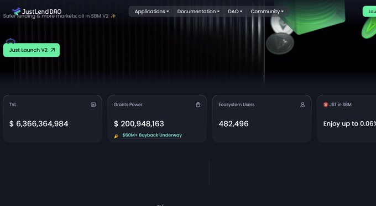Open the $60M+ Buyback Underway link
Image resolution: width=376 pixels, height=206 pixels.
pyautogui.click(x=152, y=135)
